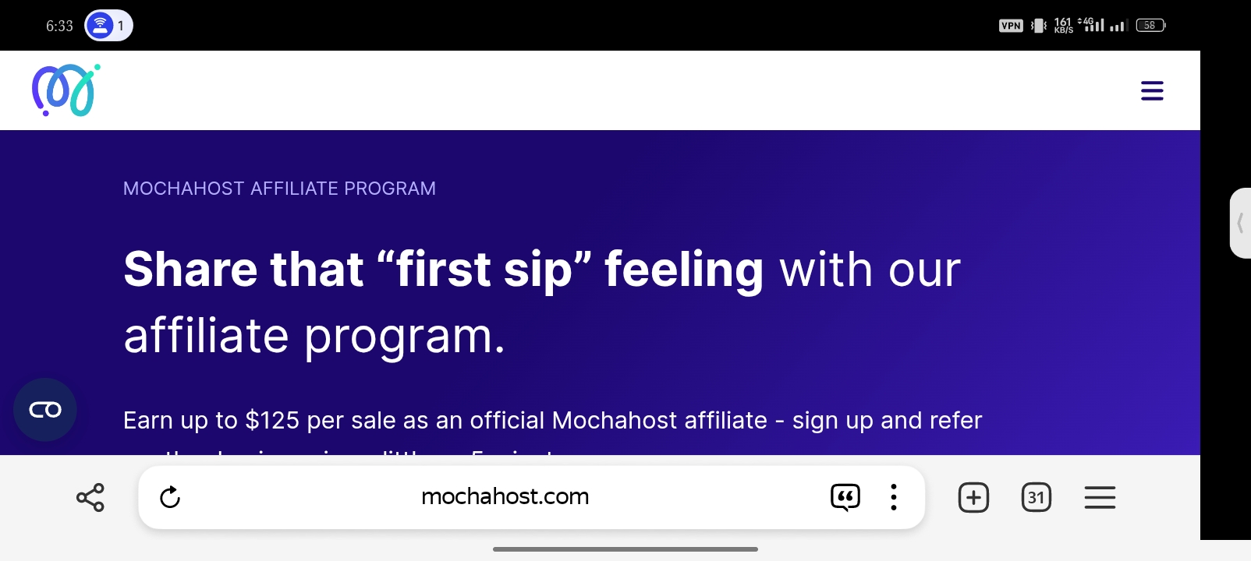Tap the vibrate mode status icon
The width and height of the screenshot is (1251, 561).
click(x=1038, y=26)
